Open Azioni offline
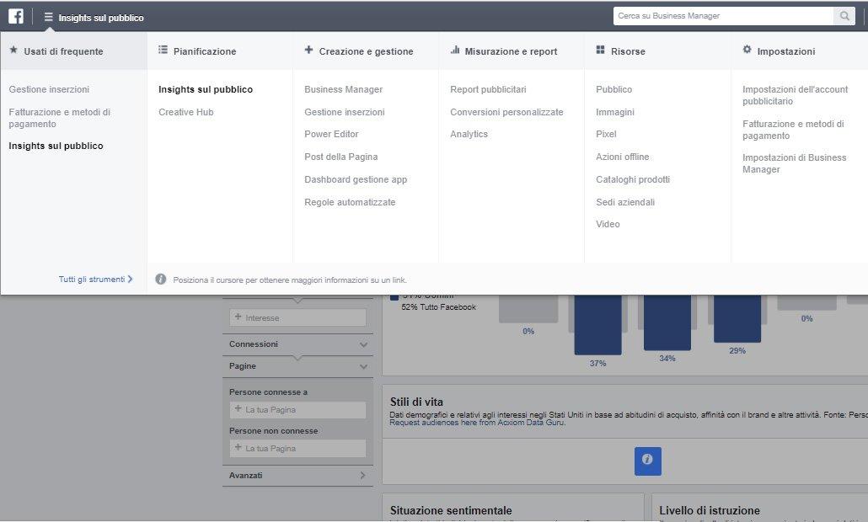The image size is (868, 522). (622, 157)
